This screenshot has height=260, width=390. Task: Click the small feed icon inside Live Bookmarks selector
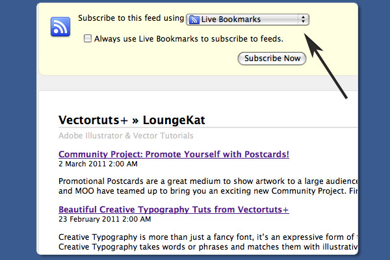[x=193, y=19]
